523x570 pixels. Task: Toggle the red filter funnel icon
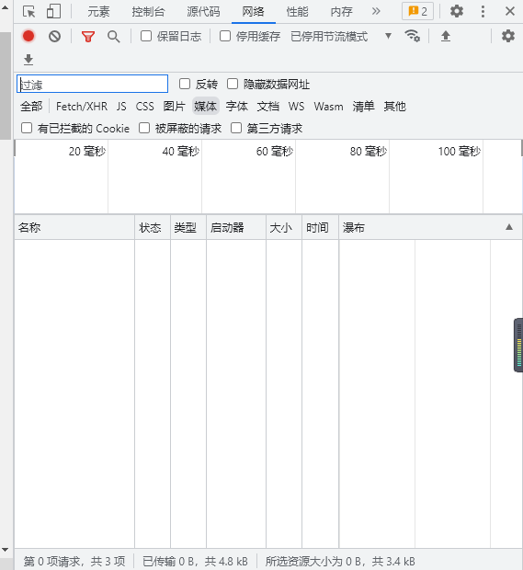click(88, 37)
